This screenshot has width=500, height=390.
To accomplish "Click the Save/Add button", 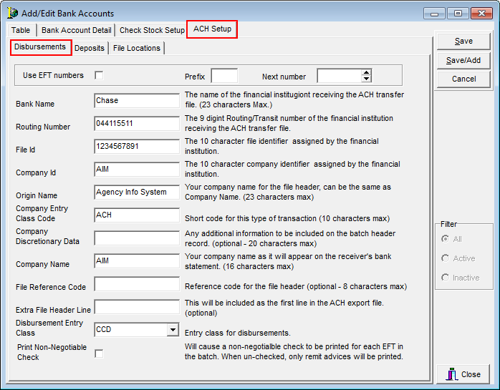I will click(463, 60).
